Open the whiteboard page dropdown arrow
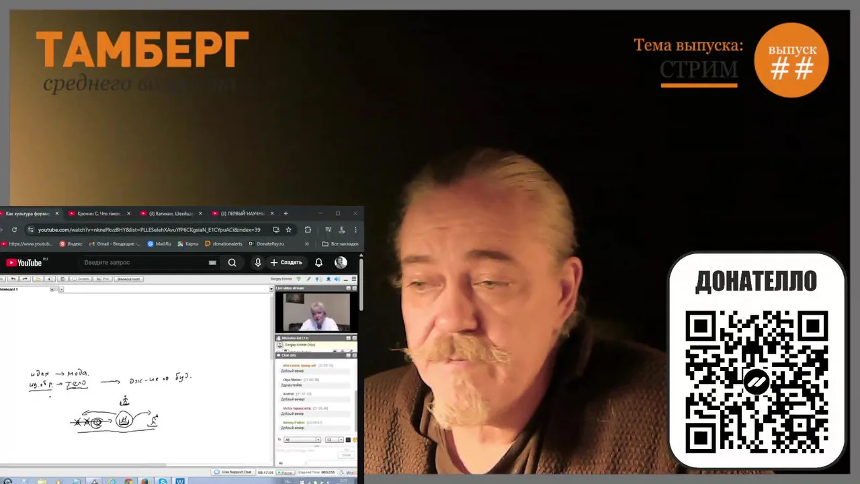This screenshot has height=484, width=860. (x=52, y=289)
